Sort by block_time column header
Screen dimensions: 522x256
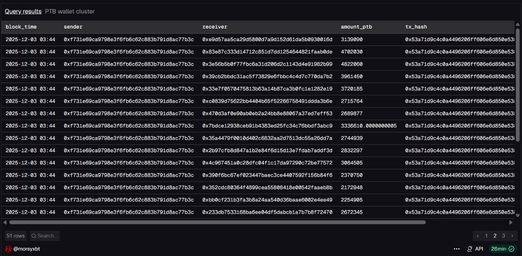[x=21, y=27]
